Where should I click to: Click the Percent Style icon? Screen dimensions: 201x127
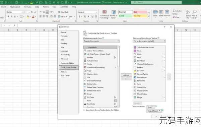(x=85, y=16)
